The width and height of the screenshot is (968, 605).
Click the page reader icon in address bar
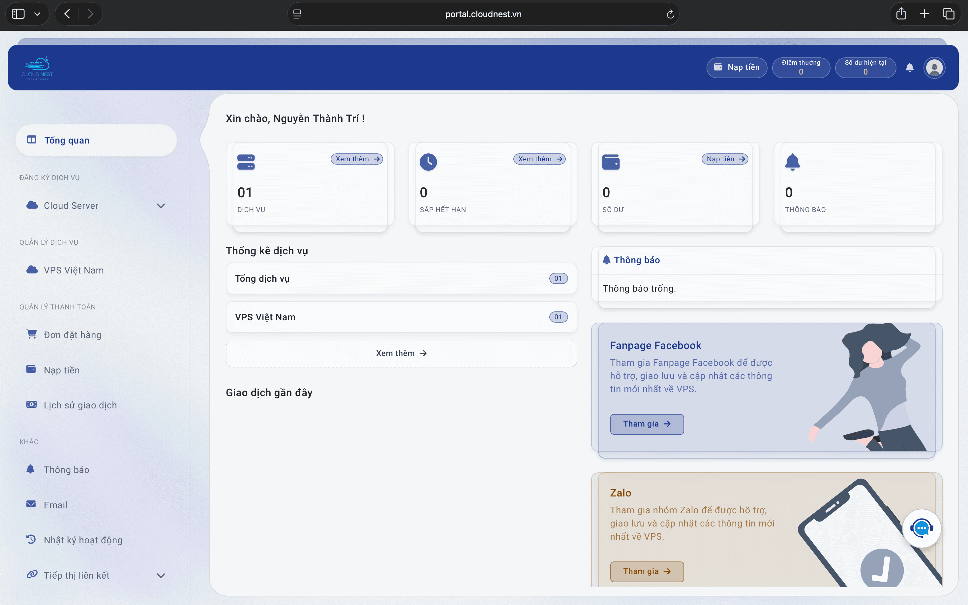(x=297, y=14)
